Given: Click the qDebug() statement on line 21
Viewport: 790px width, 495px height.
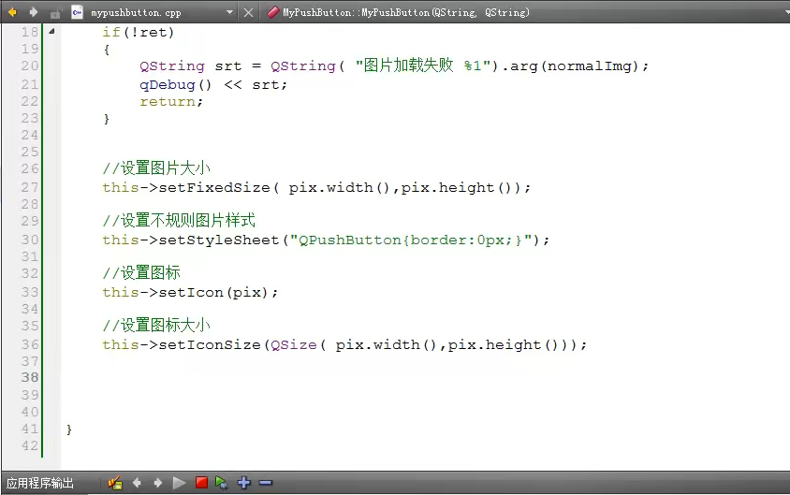Looking at the screenshot, I should coord(213,84).
